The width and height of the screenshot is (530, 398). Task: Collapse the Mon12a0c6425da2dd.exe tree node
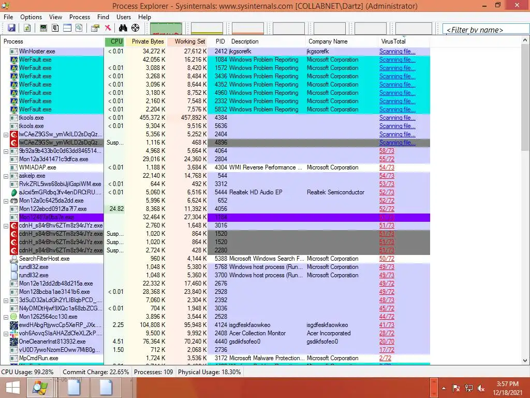click(6, 201)
